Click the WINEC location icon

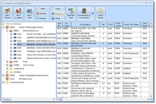point(11,65)
